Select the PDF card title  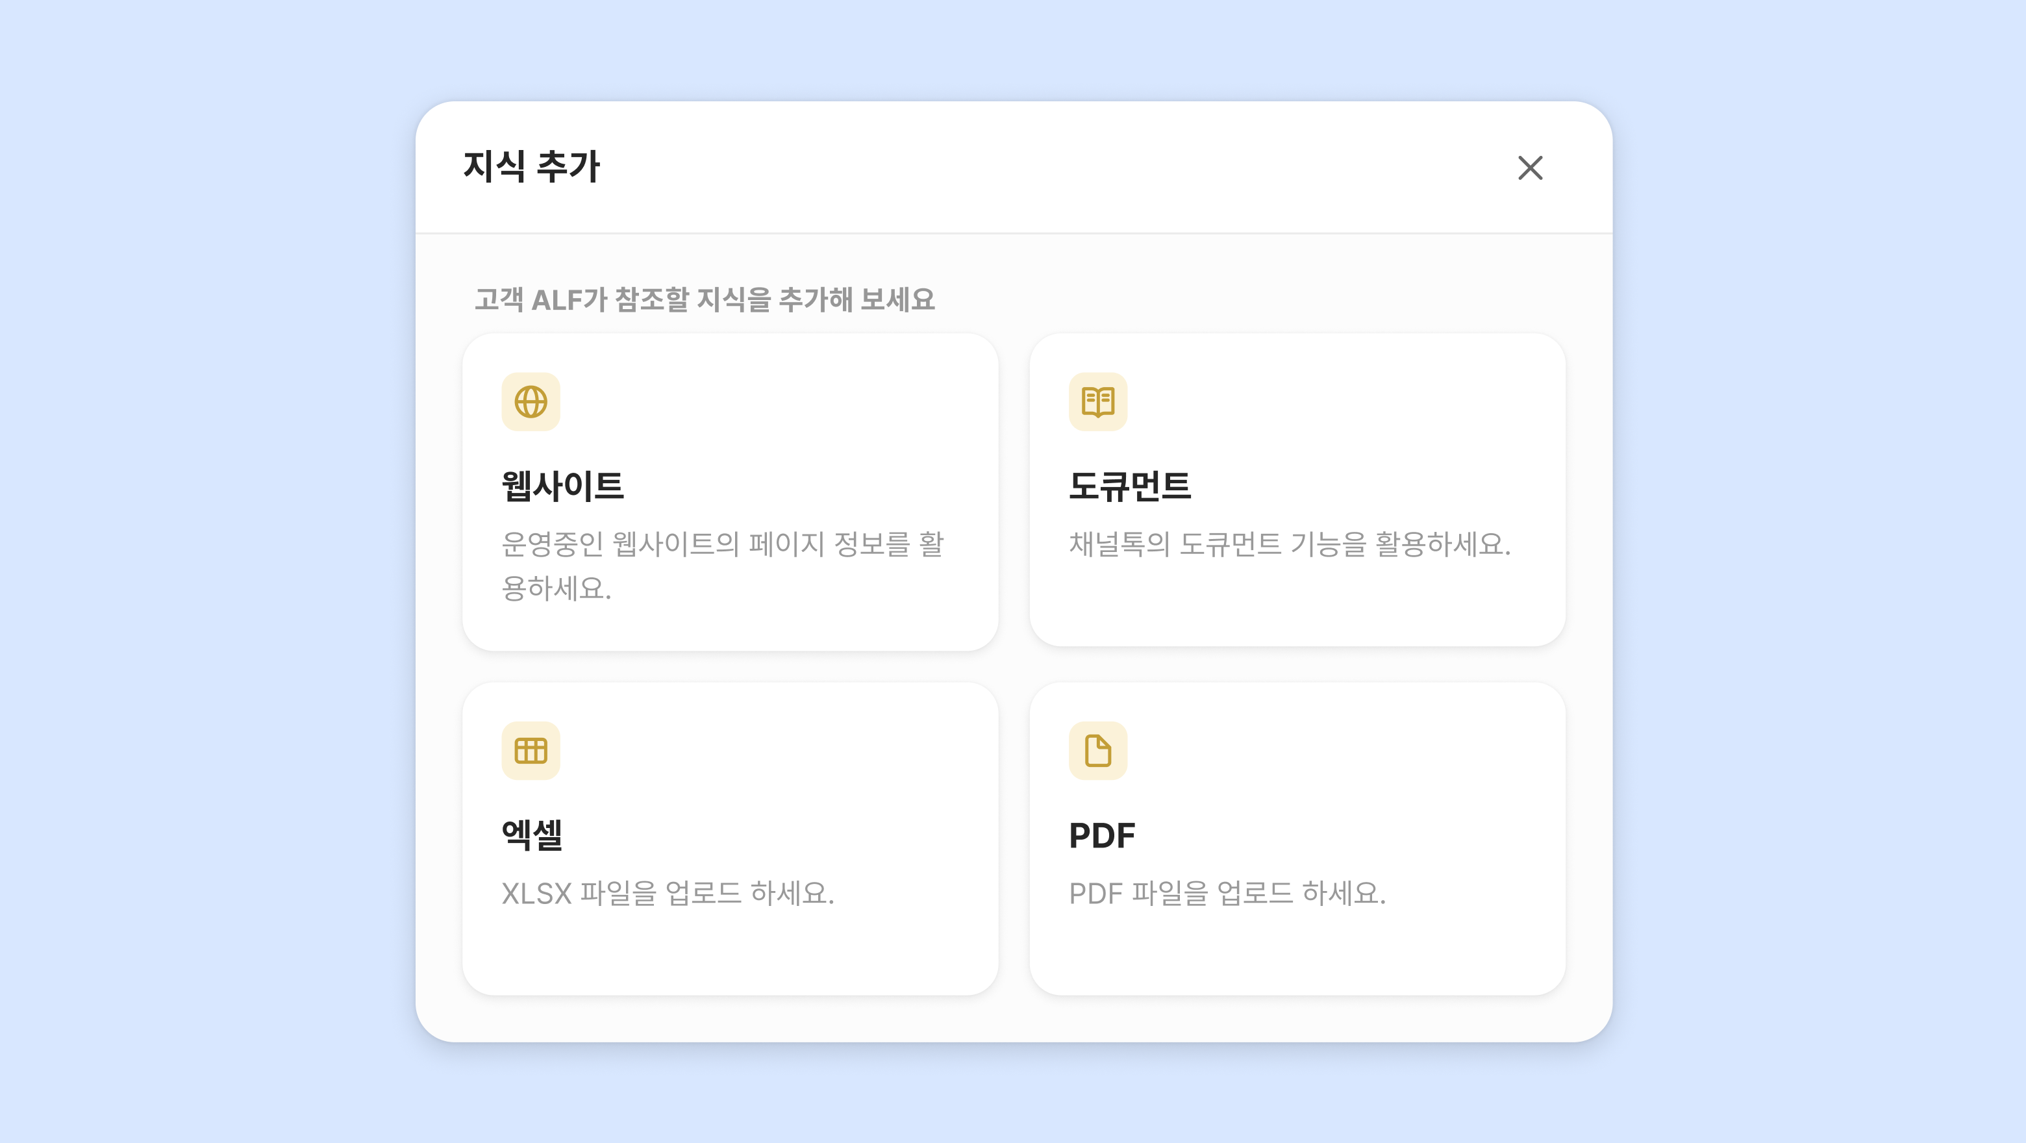pyautogui.click(x=1102, y=835)
